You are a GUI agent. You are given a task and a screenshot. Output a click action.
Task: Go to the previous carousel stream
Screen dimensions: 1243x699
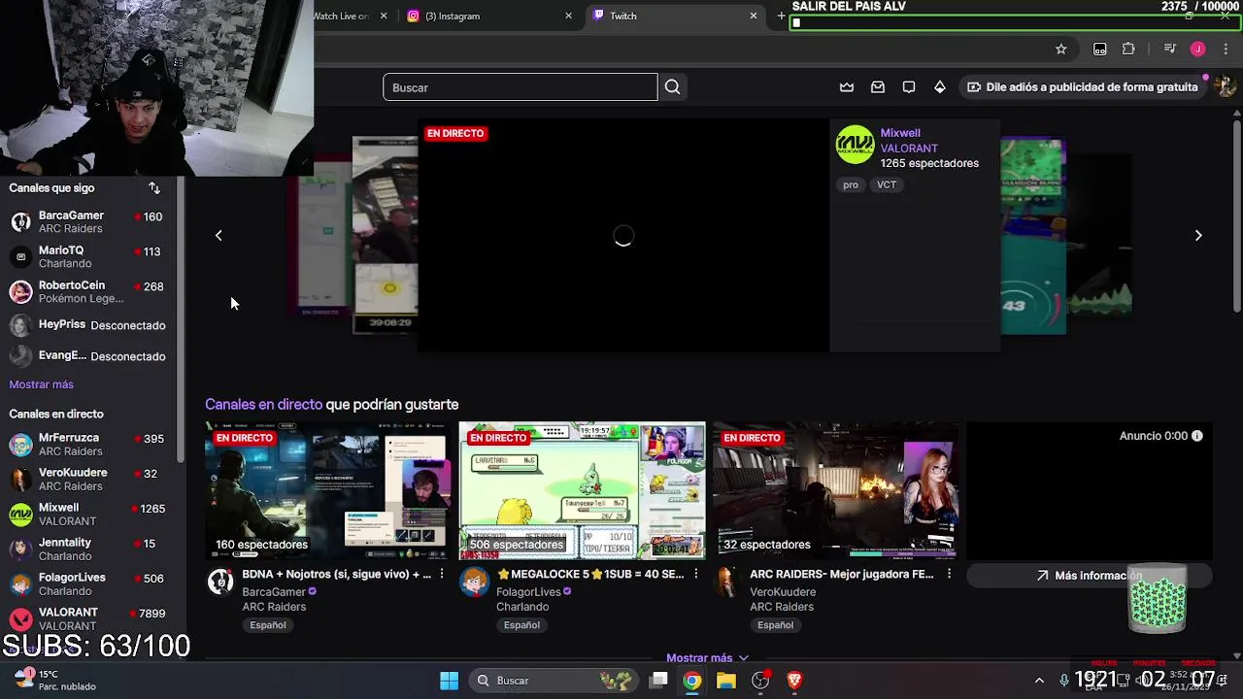pos(218,235)
